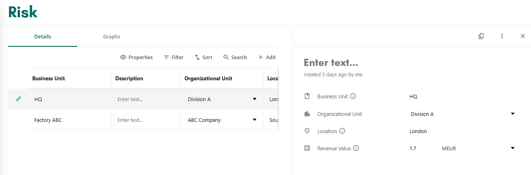531x175 pixels.
Task: Open the three-dot more options menu
Action: (x=502, y=36)
